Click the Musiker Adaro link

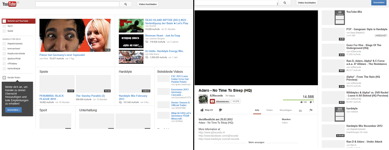click(285, 123)
